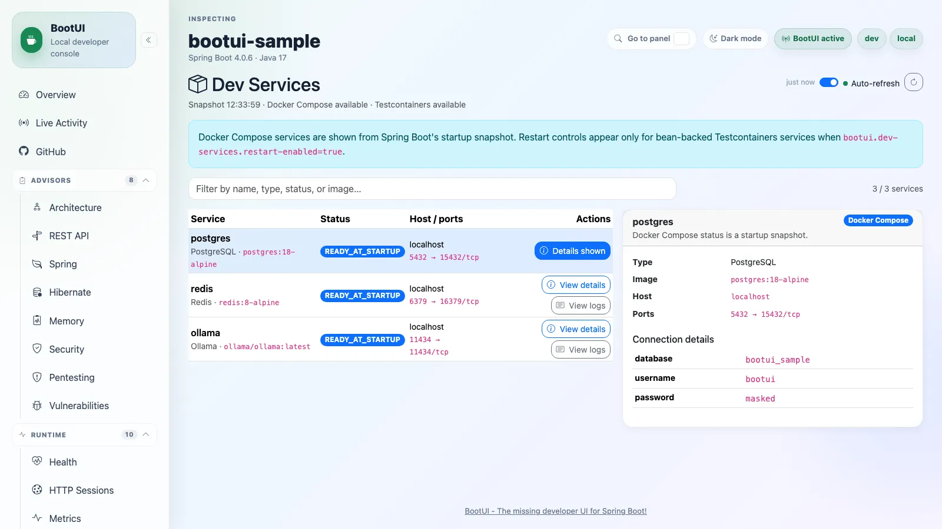Viewport: 942px width, 529px height.
Task: Collapse the ADVISORS section chevron
Action: point(146,180)
